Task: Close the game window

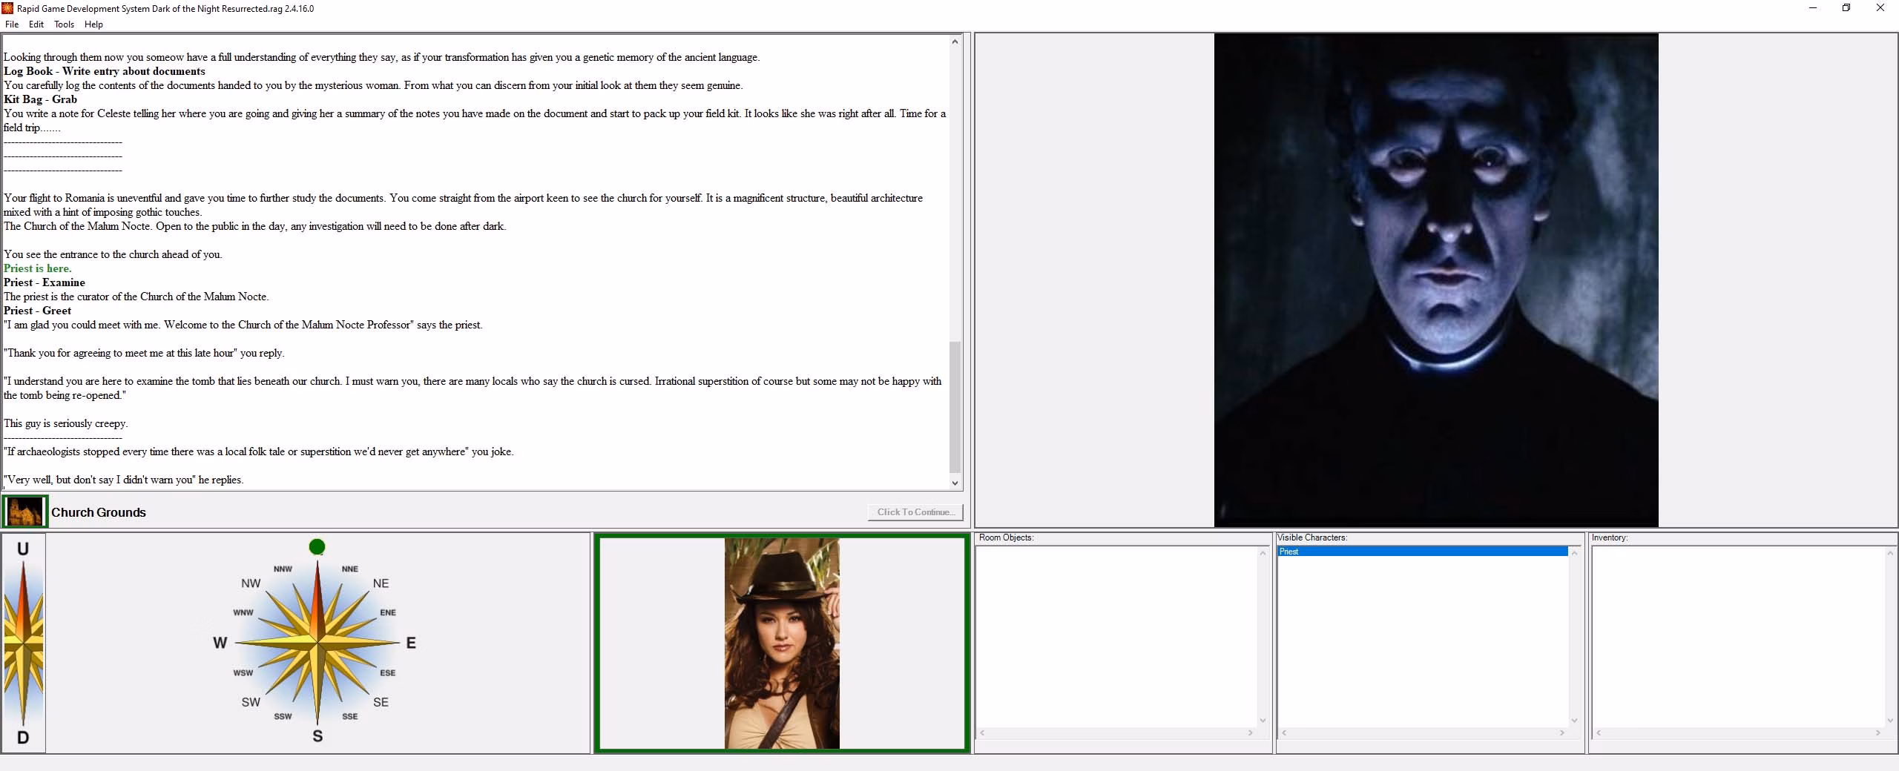Action: pyautogui.click(x=1880, y=8)
